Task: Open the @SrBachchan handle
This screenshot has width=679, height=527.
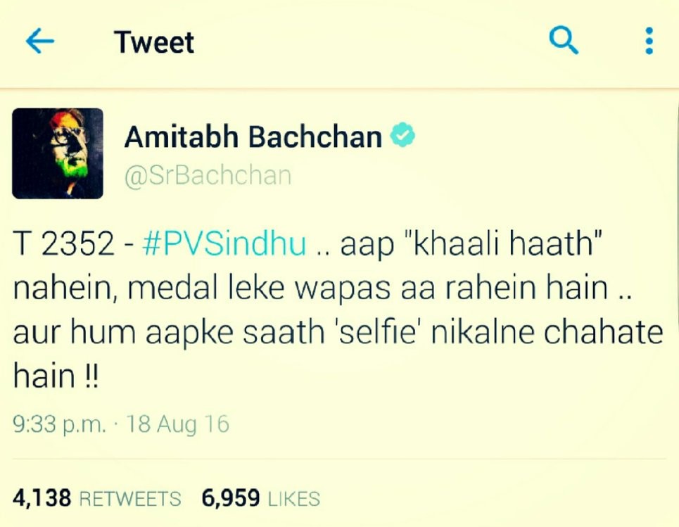Action: (x=208, y=175)
